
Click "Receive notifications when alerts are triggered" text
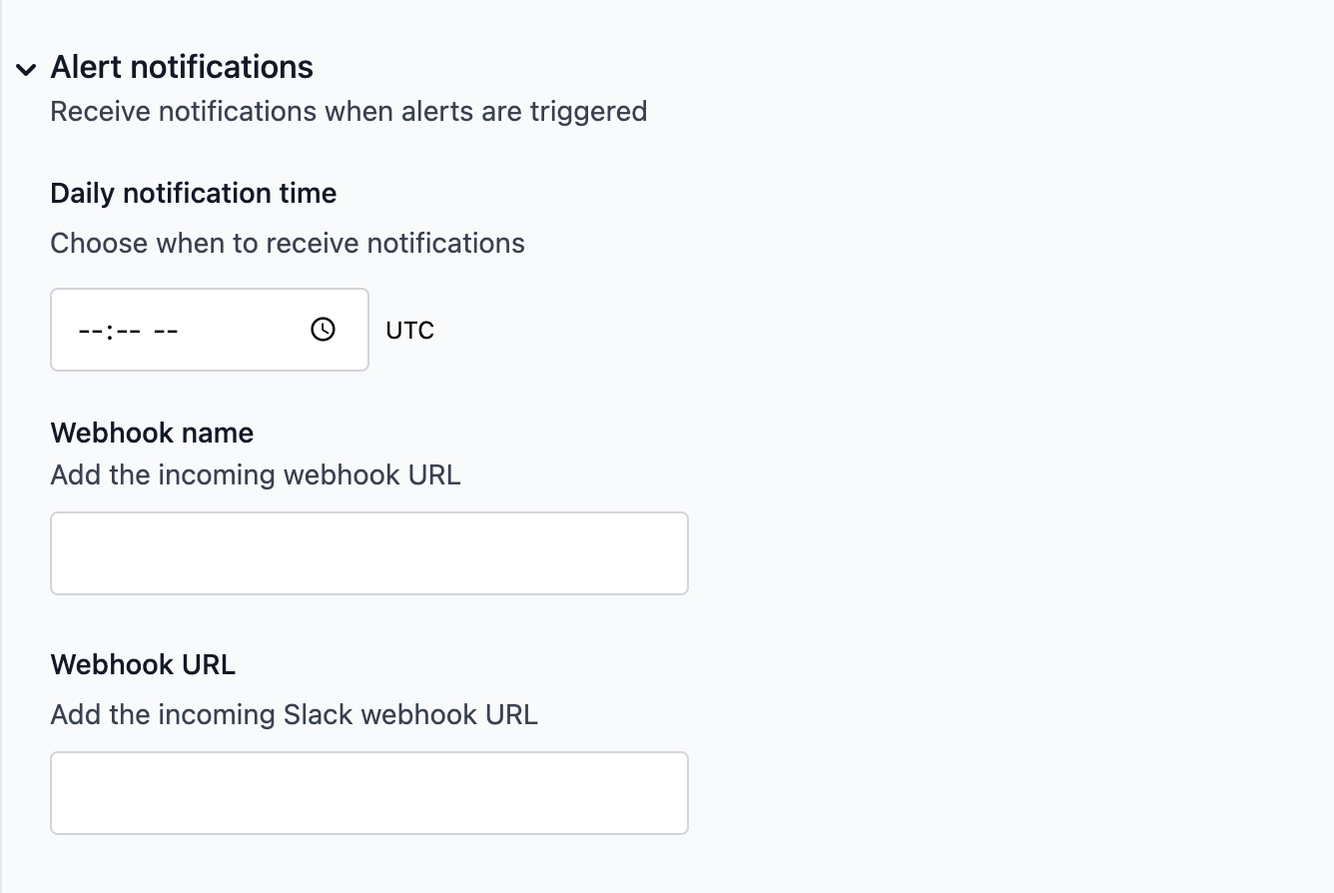pyautogui.click(x=348, y=111)
